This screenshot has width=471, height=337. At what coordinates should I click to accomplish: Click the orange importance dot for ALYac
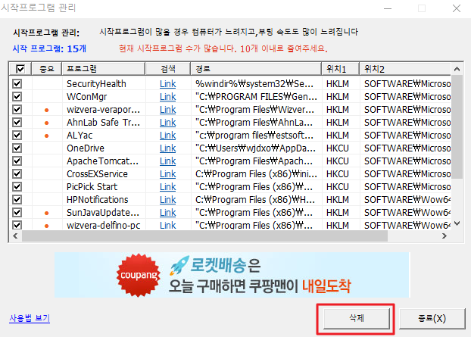coord(46,136)
